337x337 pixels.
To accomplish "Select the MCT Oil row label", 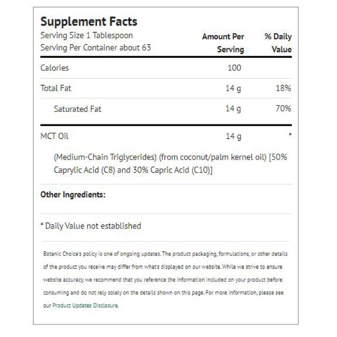I will [x=55, y=136].
